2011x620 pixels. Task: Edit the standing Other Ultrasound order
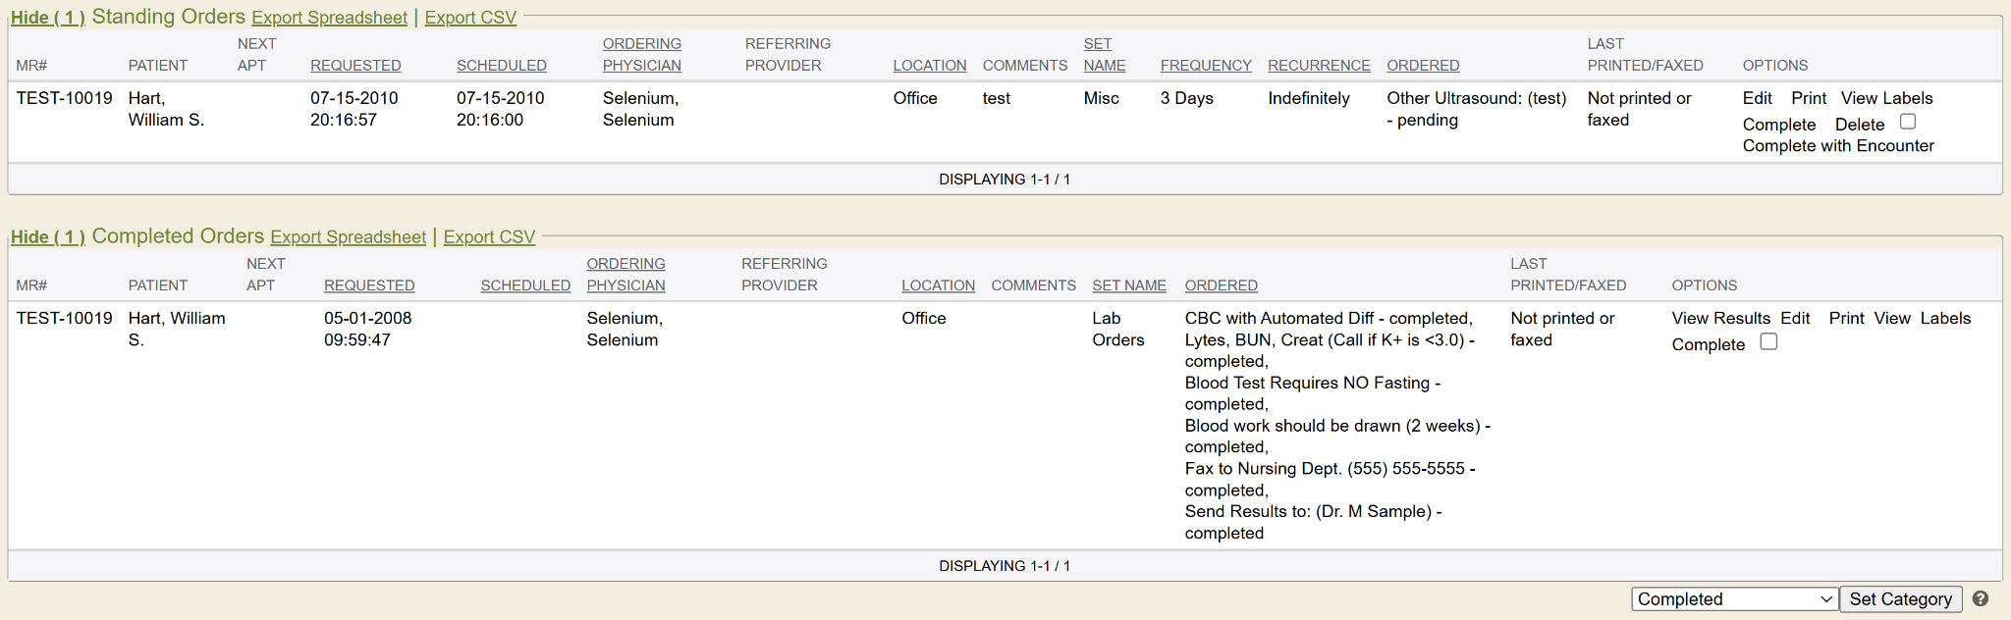pyautogui.click(x=1757, y=98)
